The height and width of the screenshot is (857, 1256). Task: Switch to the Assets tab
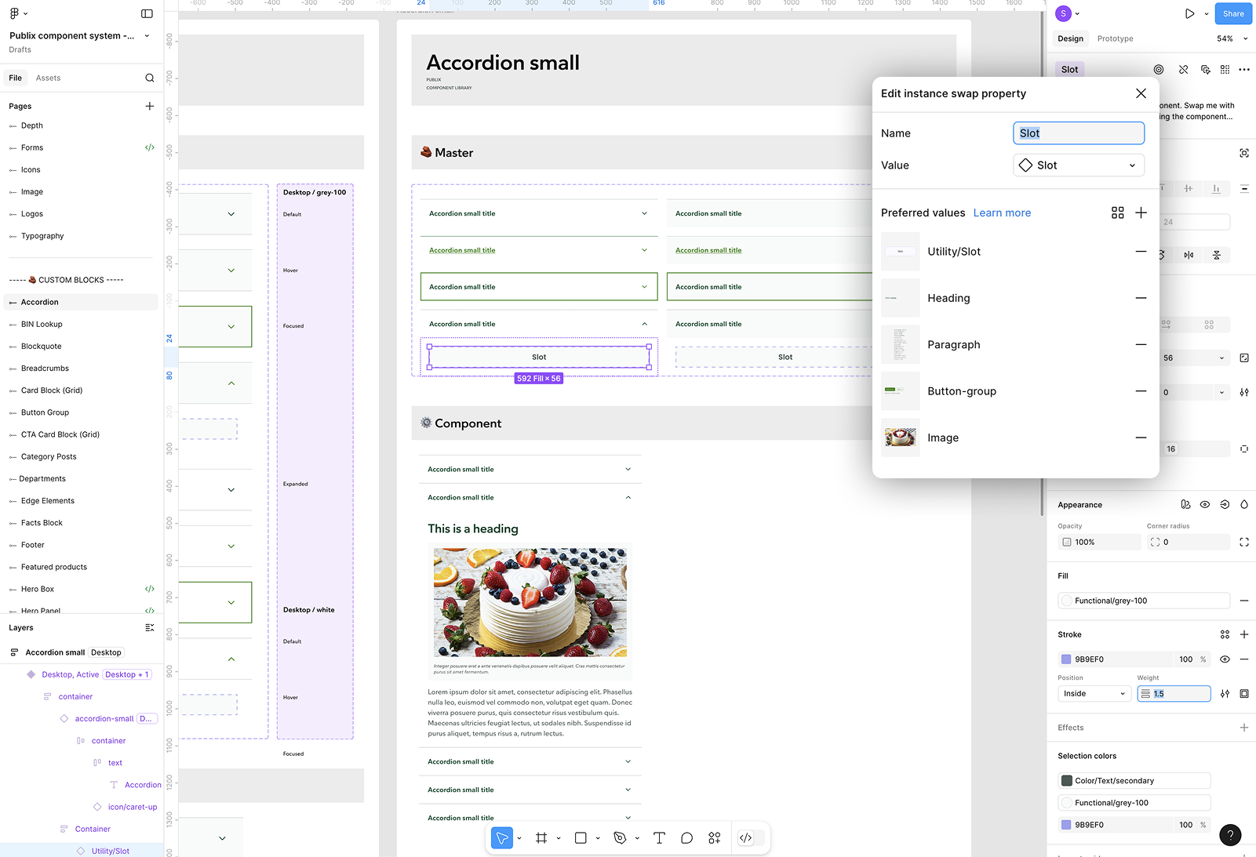(x=48, y=78)
